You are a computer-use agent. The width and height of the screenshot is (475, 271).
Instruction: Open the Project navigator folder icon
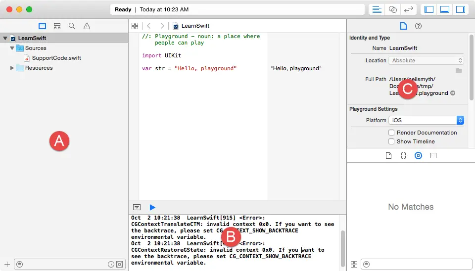pyautogui.click(x=43, y=26)
